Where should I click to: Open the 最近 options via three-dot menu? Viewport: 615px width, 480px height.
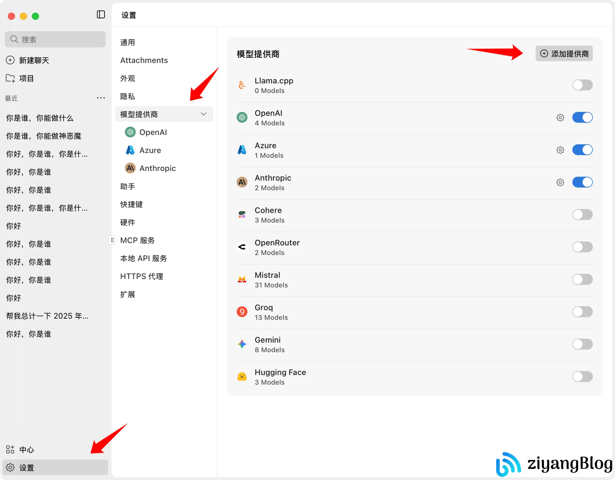click(x=101, y=98)
